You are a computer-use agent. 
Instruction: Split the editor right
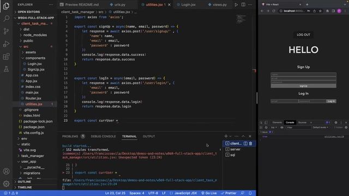243,4
